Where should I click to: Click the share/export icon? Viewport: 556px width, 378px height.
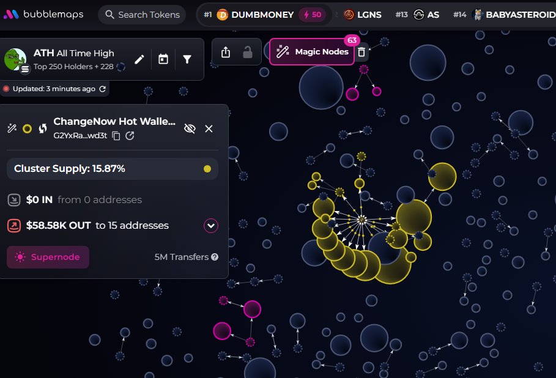pyautogui.click(x=226, y=53)
